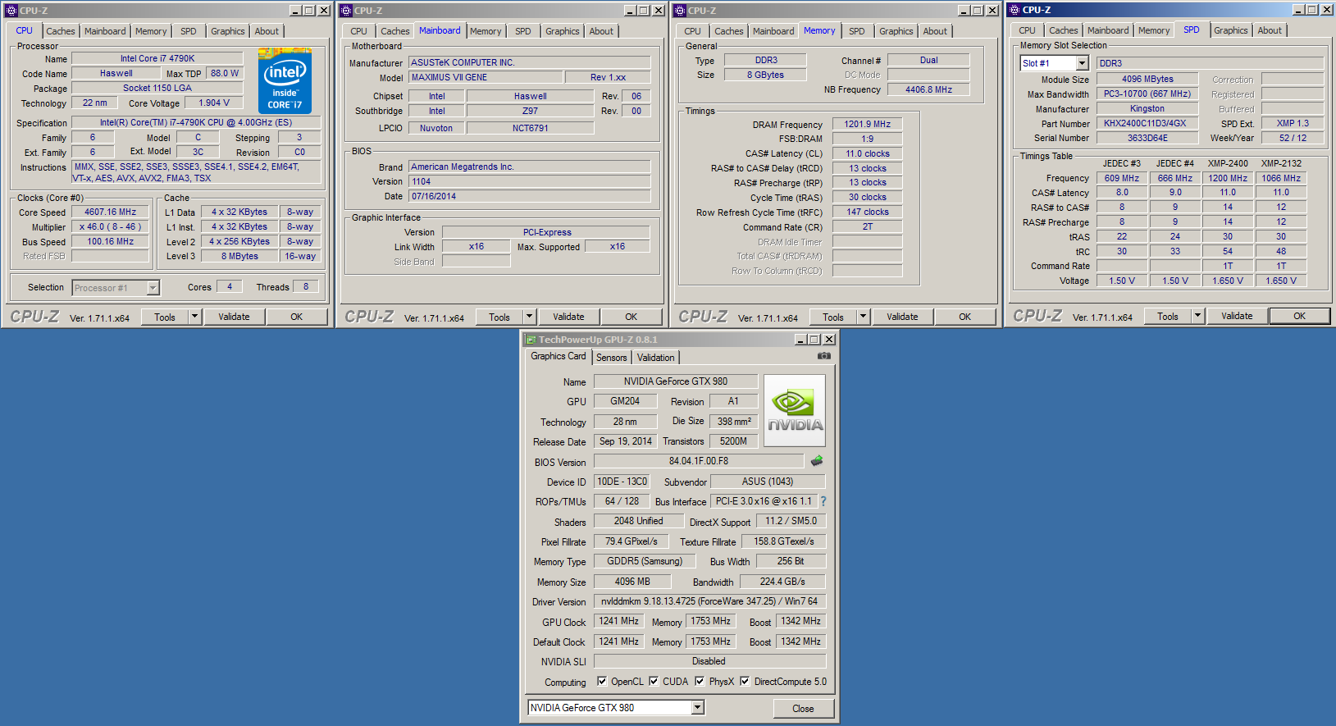Select the Graphics Card tab in GPU-Z
1336x726 pixels.
click(559, 356)
